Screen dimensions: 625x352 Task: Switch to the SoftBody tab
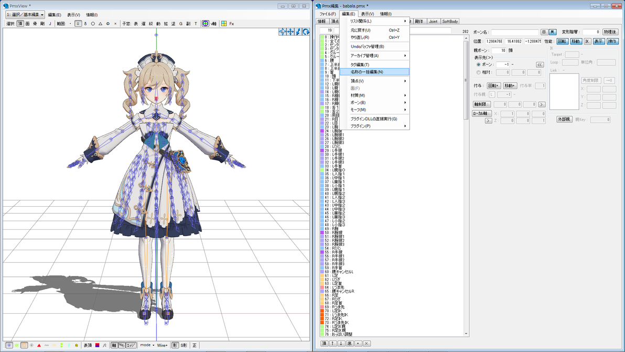(x=450, y=22)
